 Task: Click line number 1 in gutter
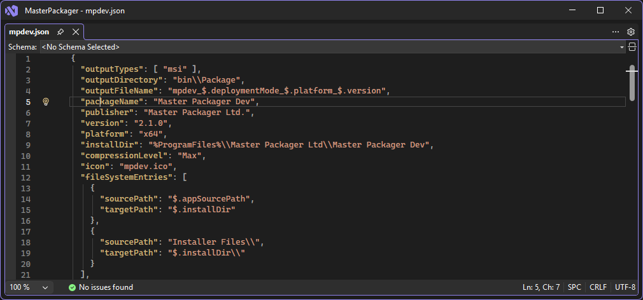[x=28, y=58]
